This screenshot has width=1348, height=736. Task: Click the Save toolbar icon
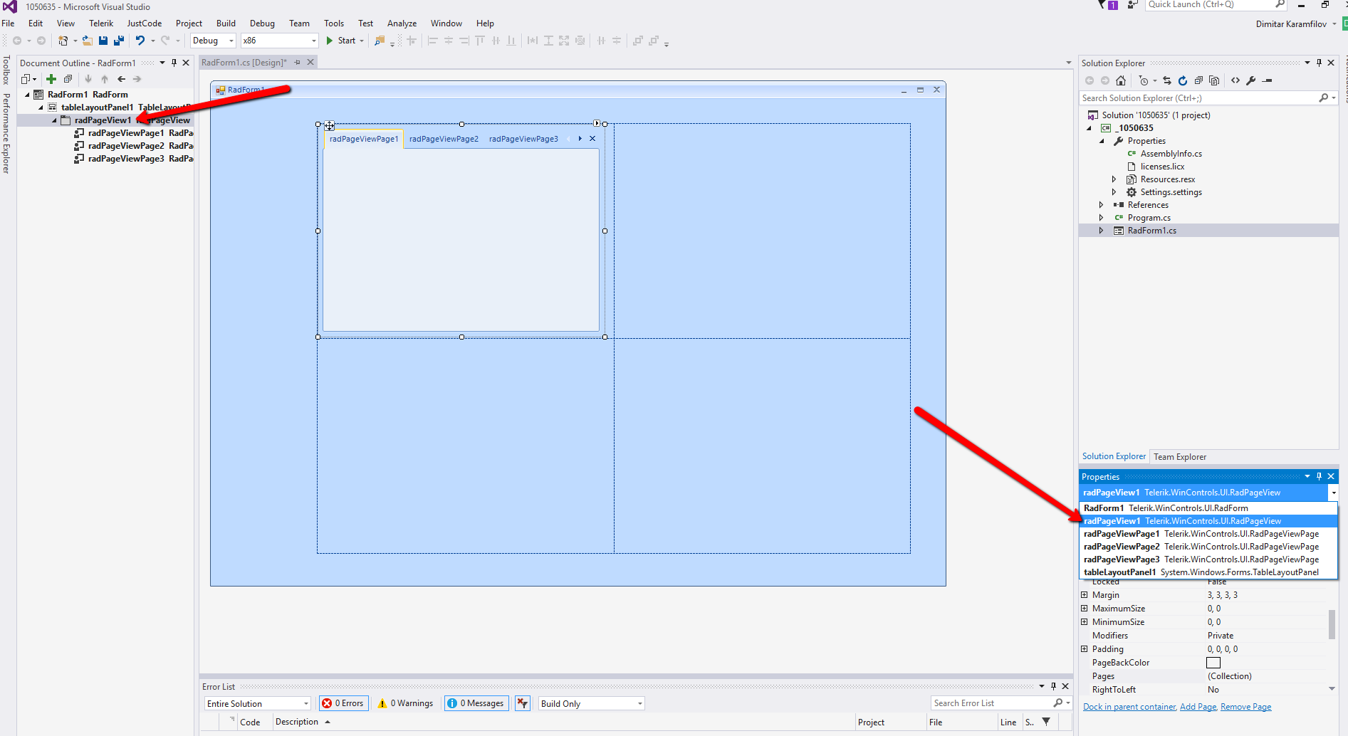click(x=103, y=41)
